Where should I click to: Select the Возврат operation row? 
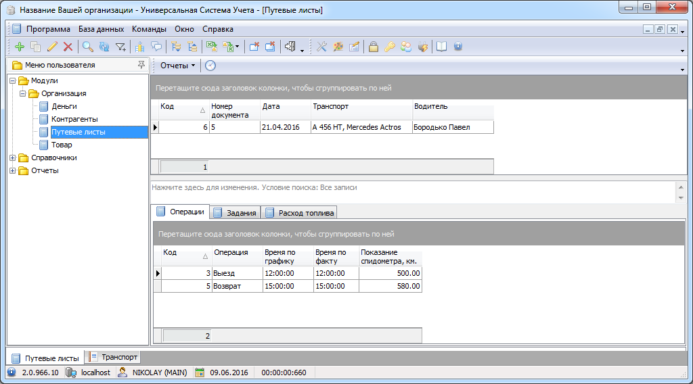(x=291, y=286)
